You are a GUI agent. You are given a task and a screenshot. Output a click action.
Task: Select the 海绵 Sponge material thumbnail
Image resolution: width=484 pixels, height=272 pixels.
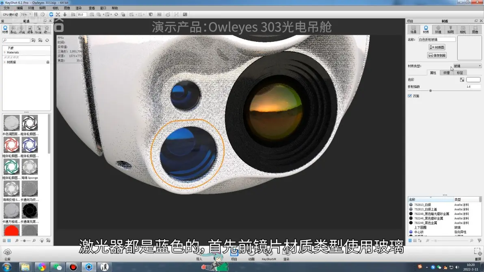(30, 167)
